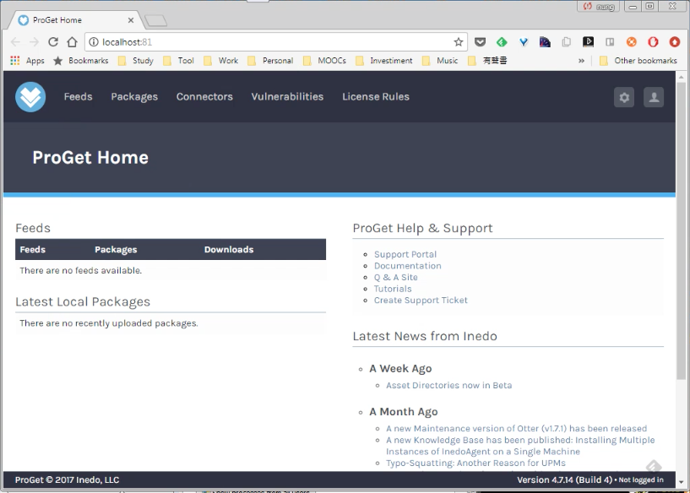Click the page scrollbar up arrow
The image size is (690, 493).
[x=682, y=77]
